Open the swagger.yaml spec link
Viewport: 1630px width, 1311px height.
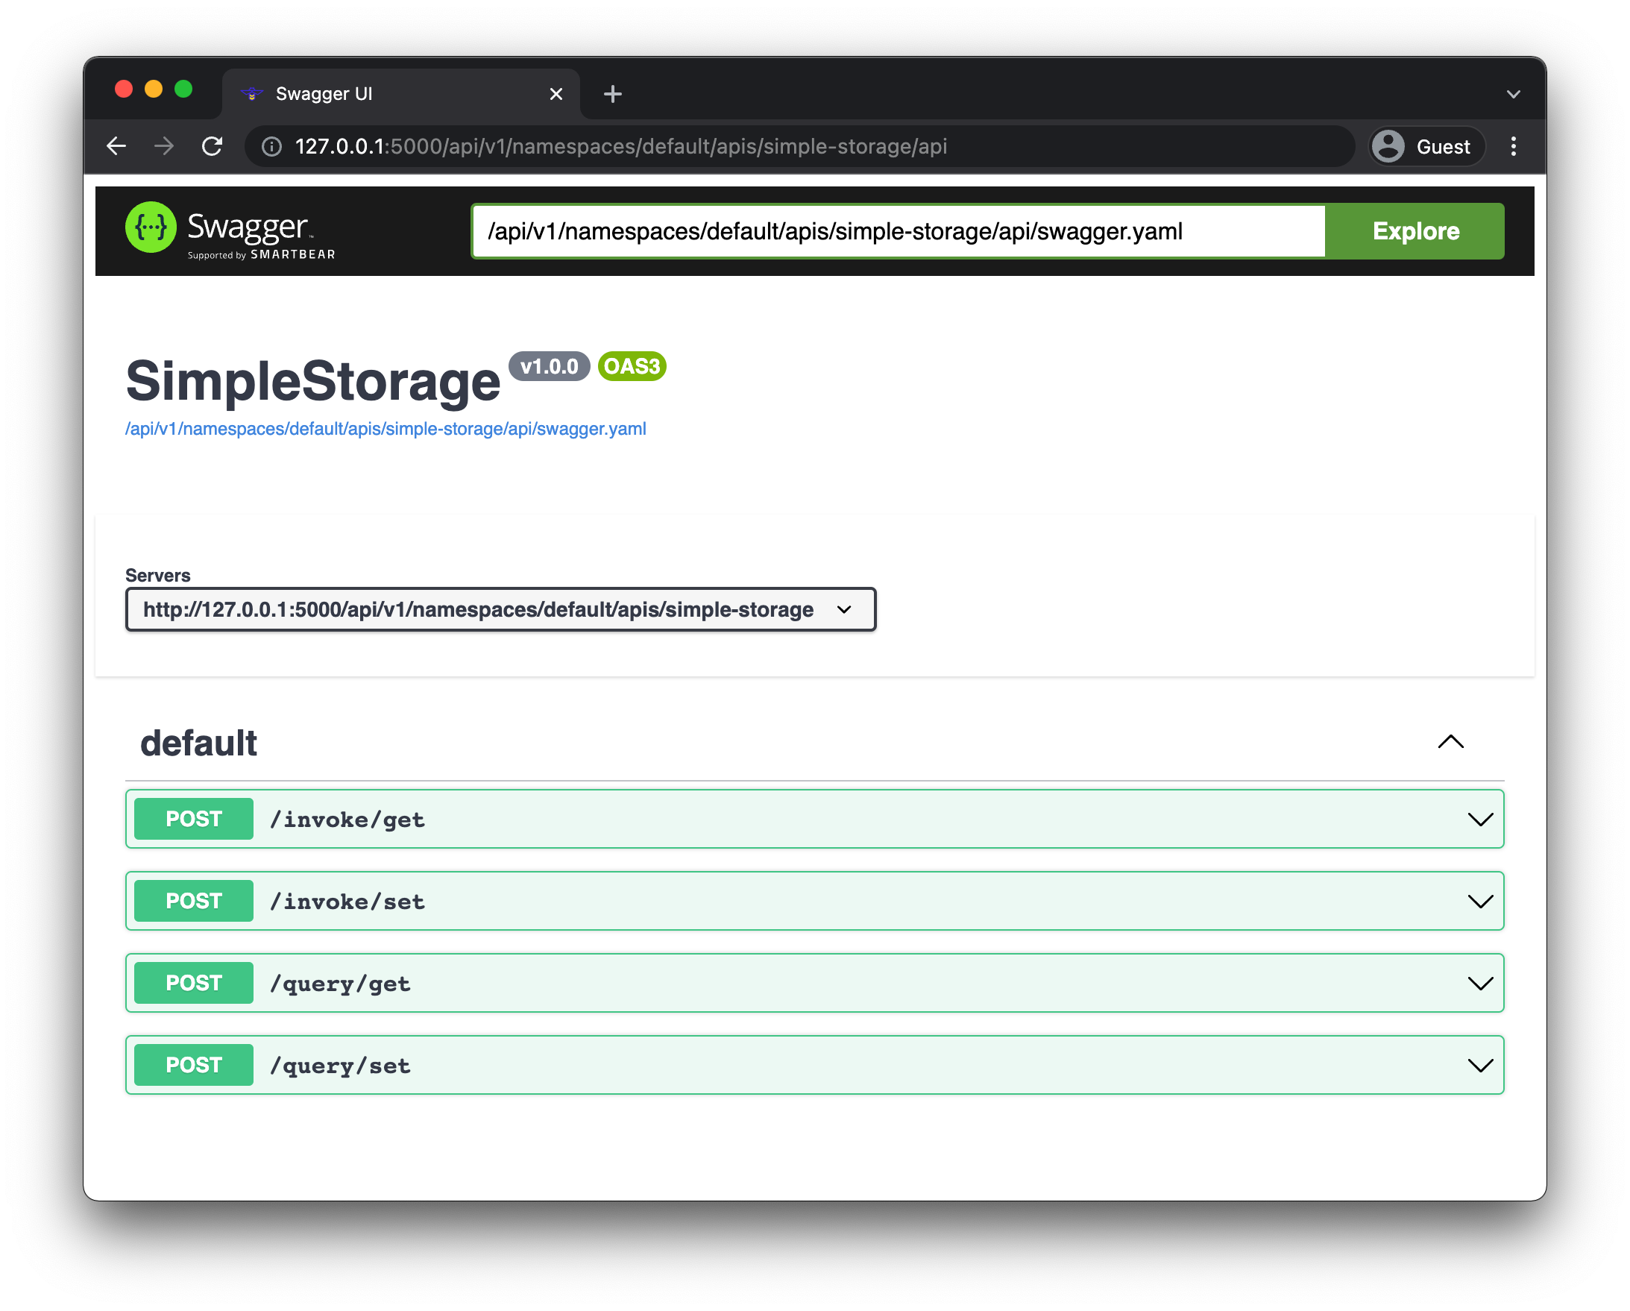[386, 428]
